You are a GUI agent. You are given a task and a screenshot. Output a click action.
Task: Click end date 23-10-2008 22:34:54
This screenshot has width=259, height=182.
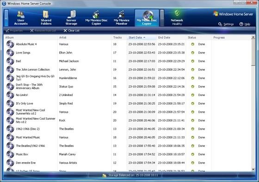(171, 70)
